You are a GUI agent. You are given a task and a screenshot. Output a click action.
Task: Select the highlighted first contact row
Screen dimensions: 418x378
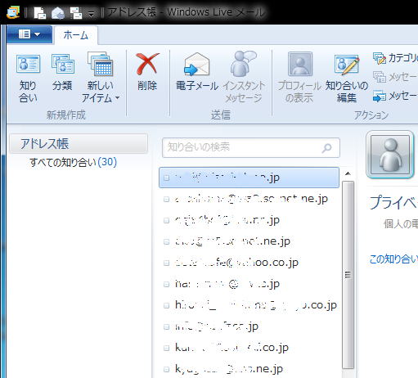tap(249, 178)
